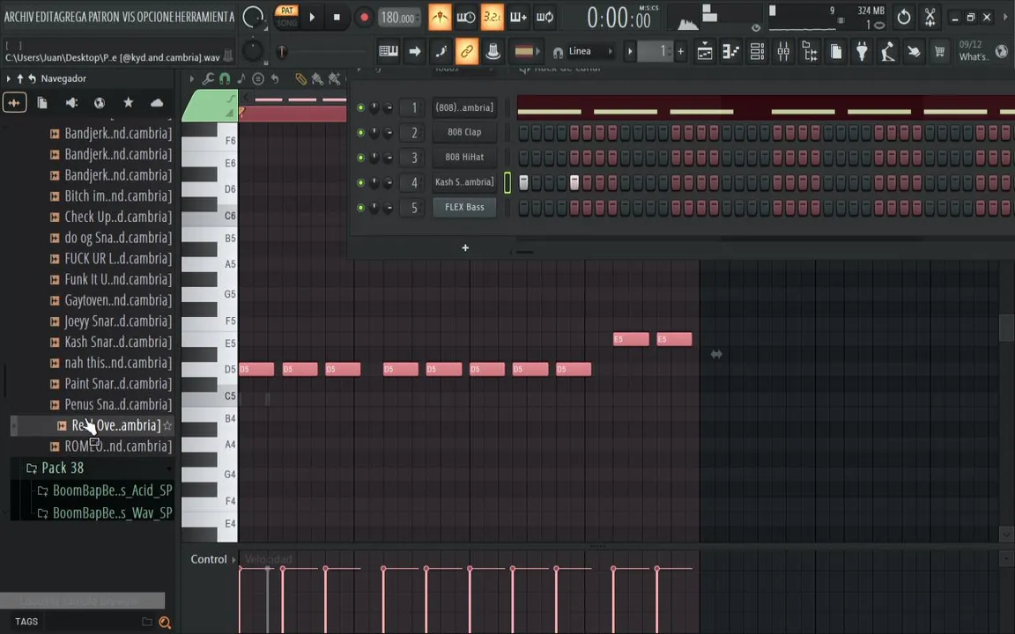Click the 808 Clap channel button
The height and width of the screenshot is (634, 1015).
tap(464, 133)
